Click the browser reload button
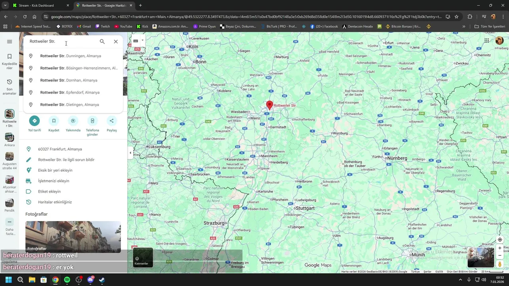509x286 pixels. tap(25, 17)
